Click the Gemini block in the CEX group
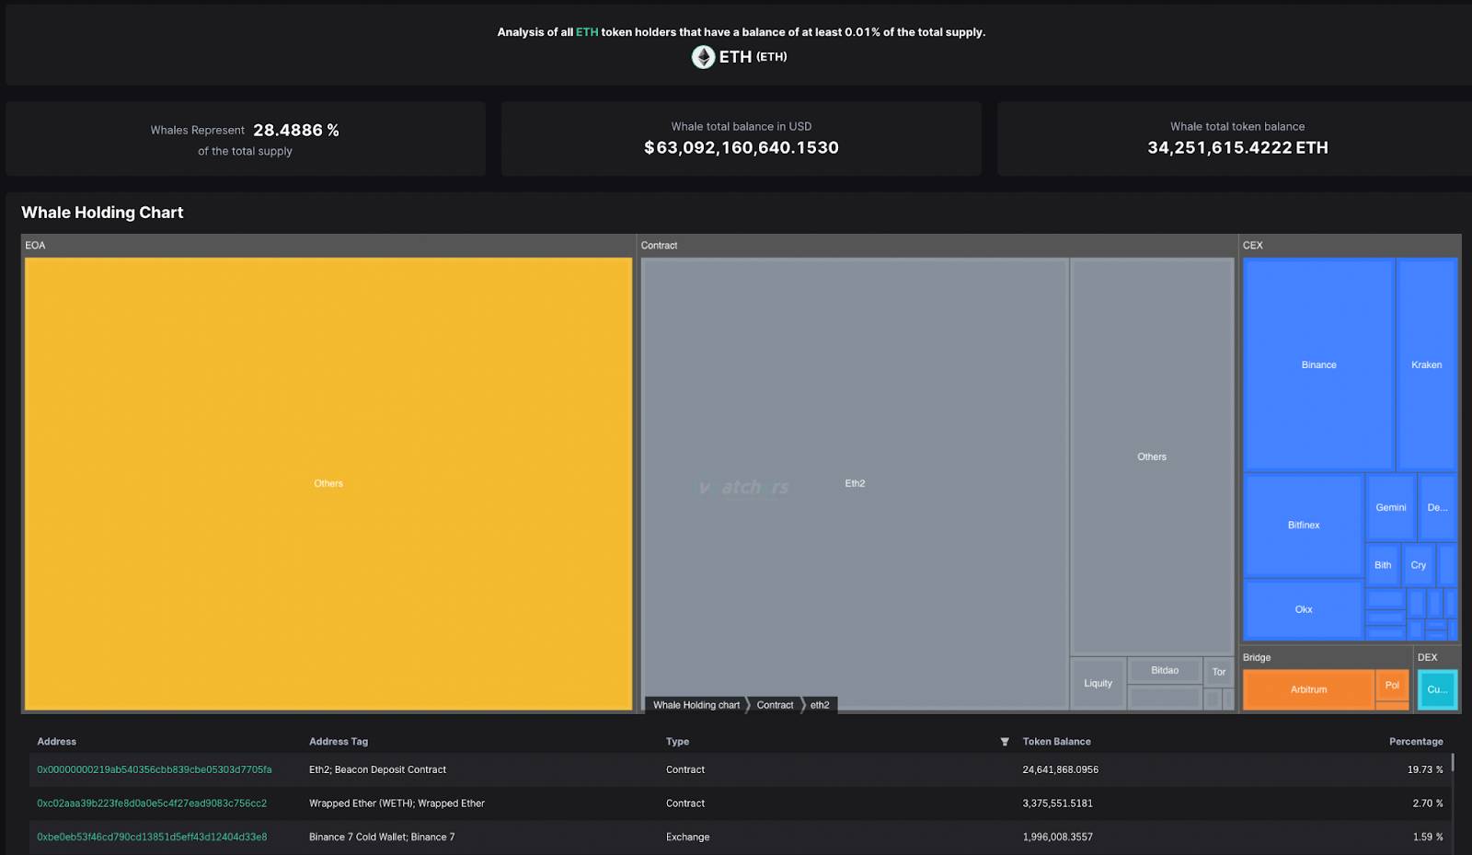The image size is (1472, 855). coord(1390,507)
